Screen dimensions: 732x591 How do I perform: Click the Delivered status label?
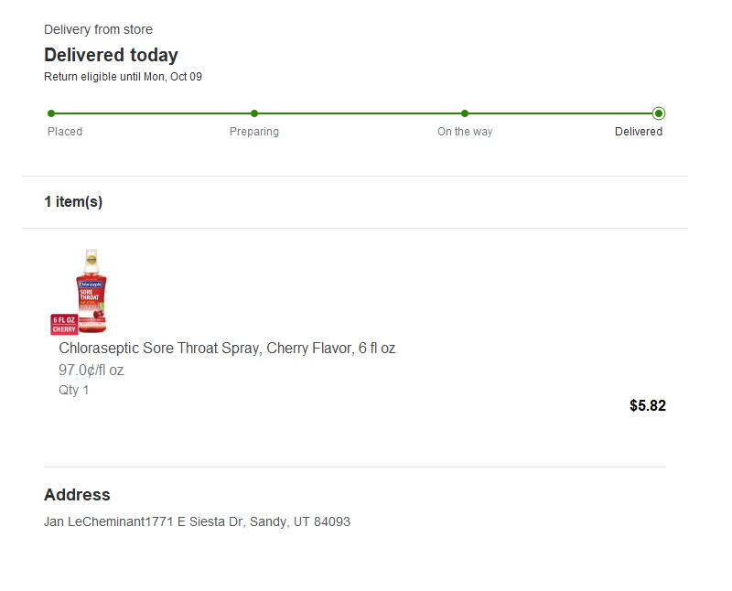[639, 132]
